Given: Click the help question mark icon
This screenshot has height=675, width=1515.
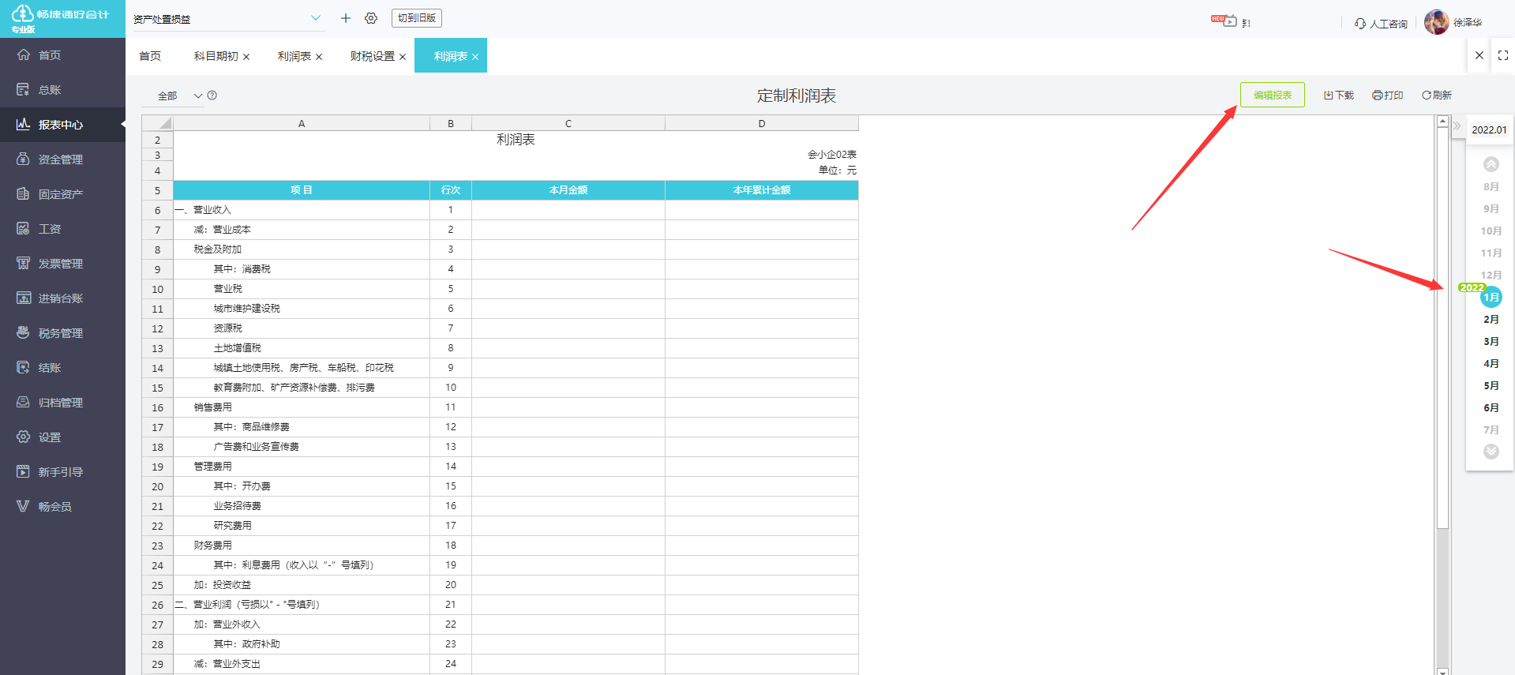Looking at the screenshot, I should click(212, 96).
